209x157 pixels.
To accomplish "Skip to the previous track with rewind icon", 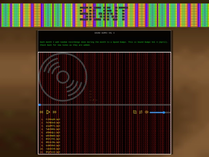I will [x=41, y=112].
